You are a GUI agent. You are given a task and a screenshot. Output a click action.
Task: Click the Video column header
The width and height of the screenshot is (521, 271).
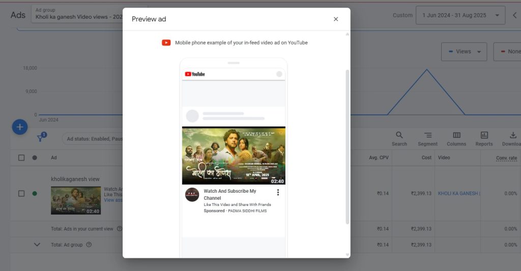(x=444, y=158)
